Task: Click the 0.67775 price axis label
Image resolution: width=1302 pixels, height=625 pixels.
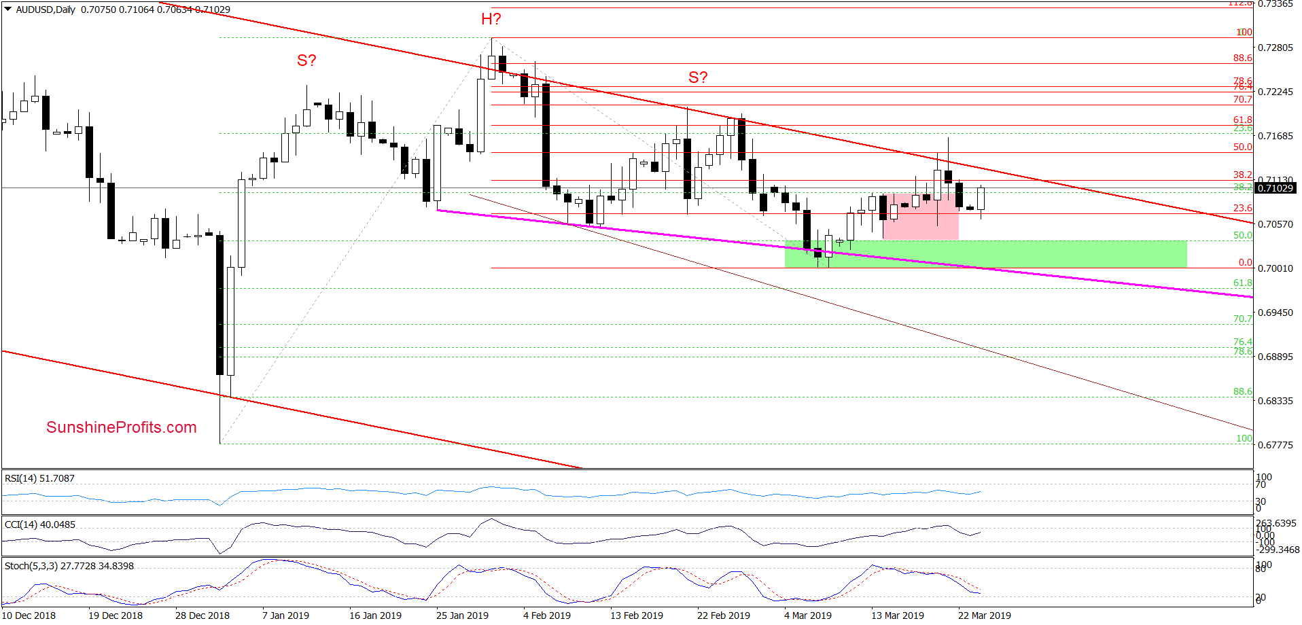Action: (1275, 445)
